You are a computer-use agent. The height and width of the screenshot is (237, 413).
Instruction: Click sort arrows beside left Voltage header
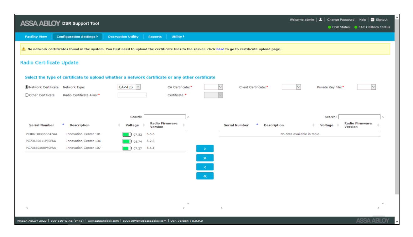[x=143, y=125]
